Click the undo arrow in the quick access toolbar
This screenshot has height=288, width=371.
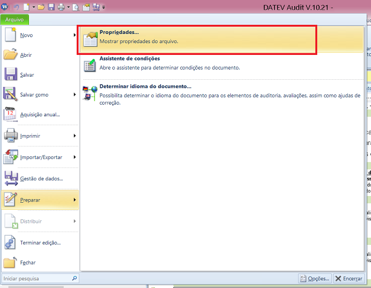pyautogui.click(x=17, y=7)
